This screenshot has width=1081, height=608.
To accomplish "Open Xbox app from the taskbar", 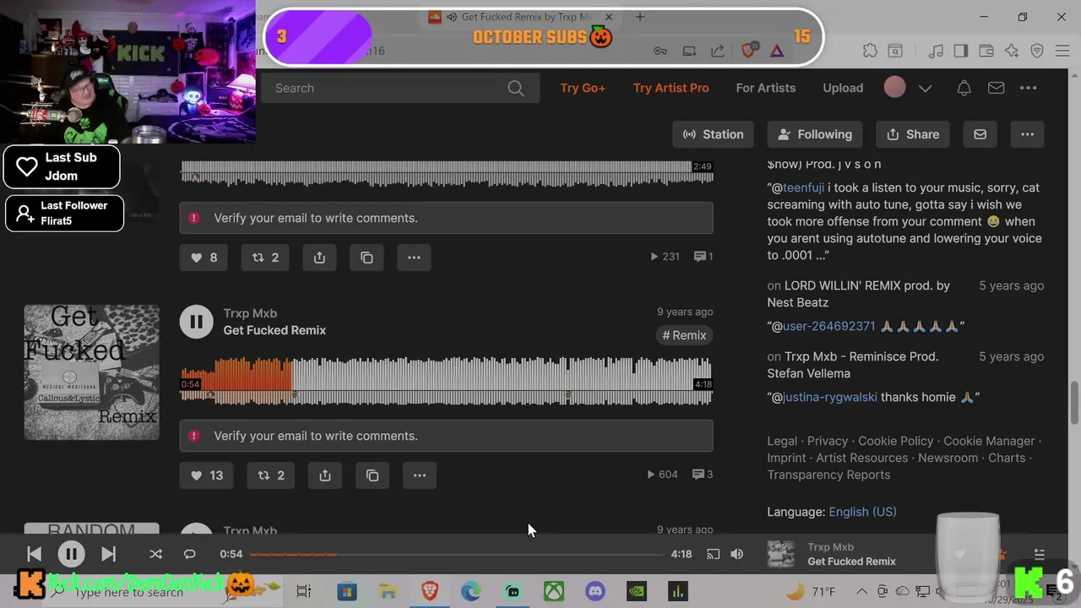I will point(554,592).
